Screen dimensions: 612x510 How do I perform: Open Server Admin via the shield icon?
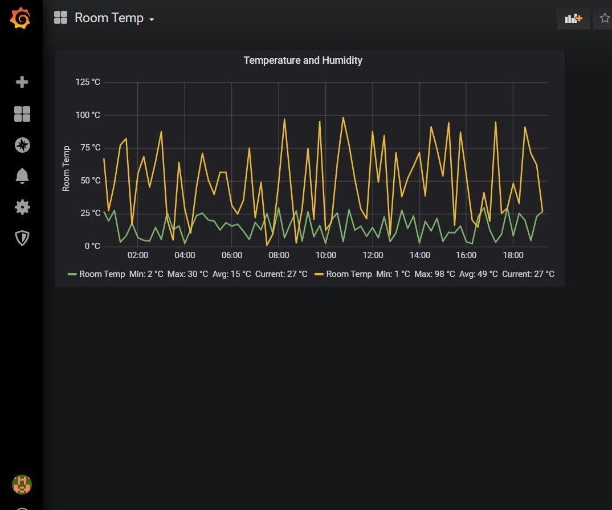pos(22,238)
